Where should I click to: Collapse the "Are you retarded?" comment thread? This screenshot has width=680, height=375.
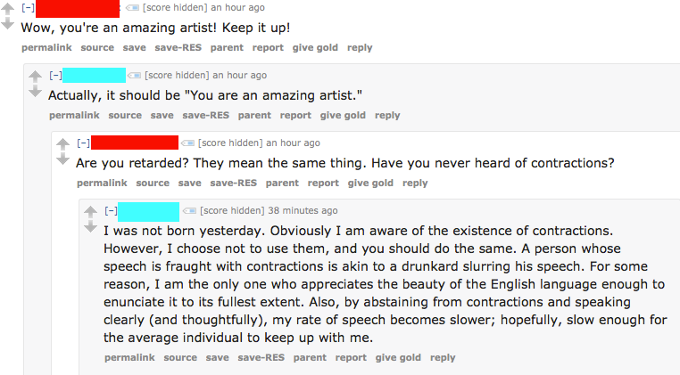pyautogui.click(x=83, y=143)
